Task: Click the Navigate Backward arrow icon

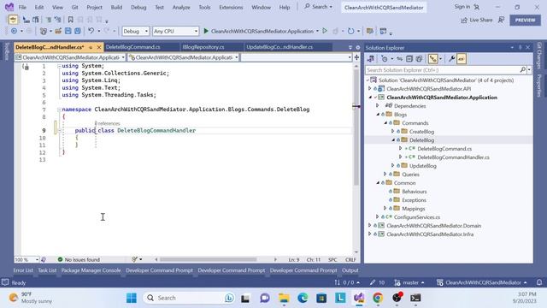Action: (14, 31)
